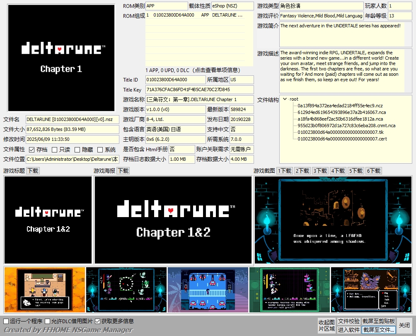Image resolution: width=416 pixels, height=336 pixels.
Task: Download the game title image
Action: (33, 171)
